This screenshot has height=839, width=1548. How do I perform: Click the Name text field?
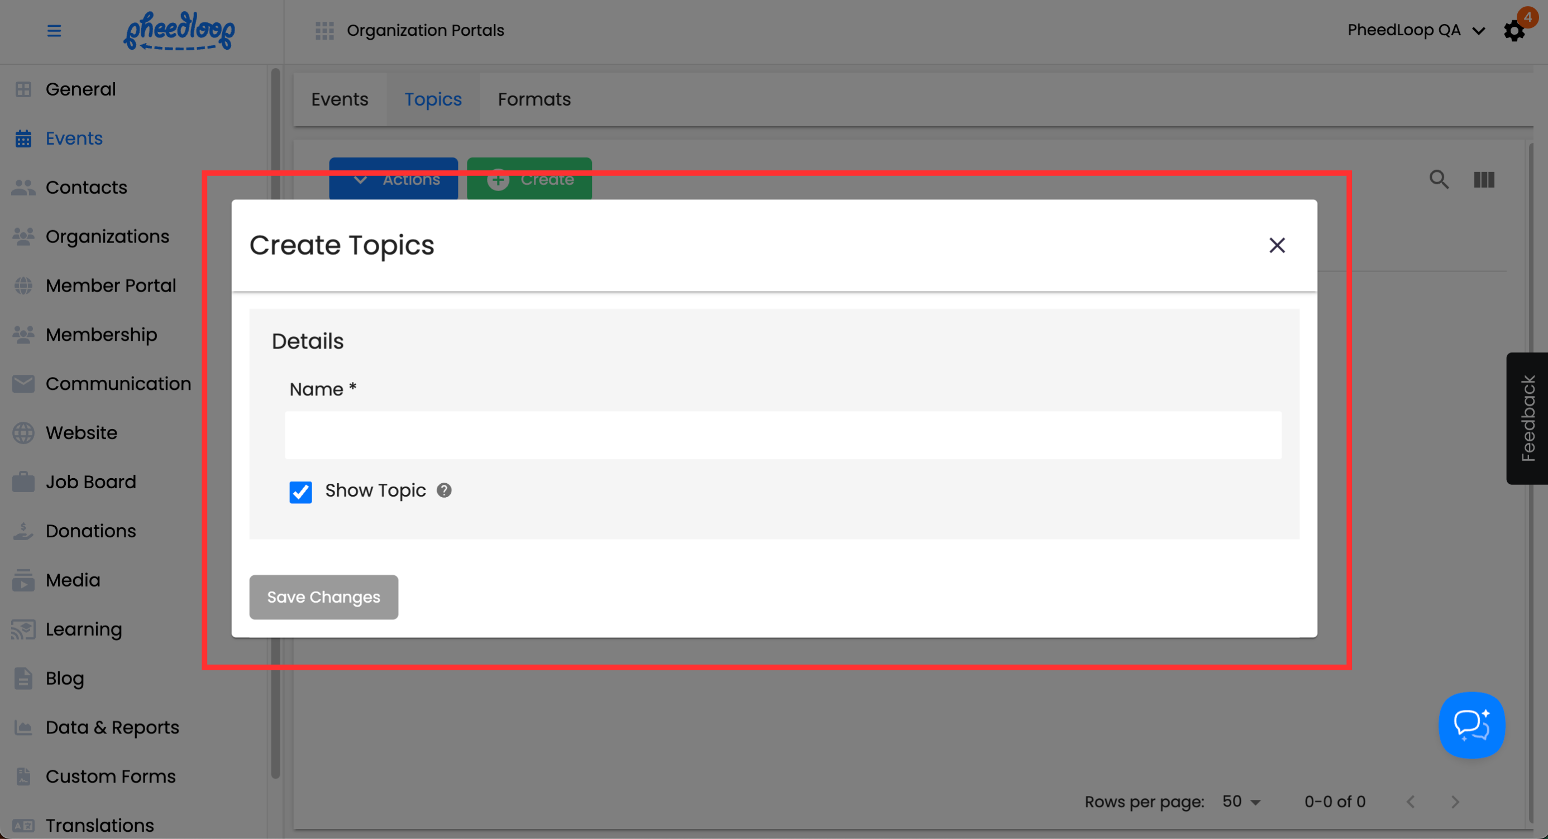(782, 435)
